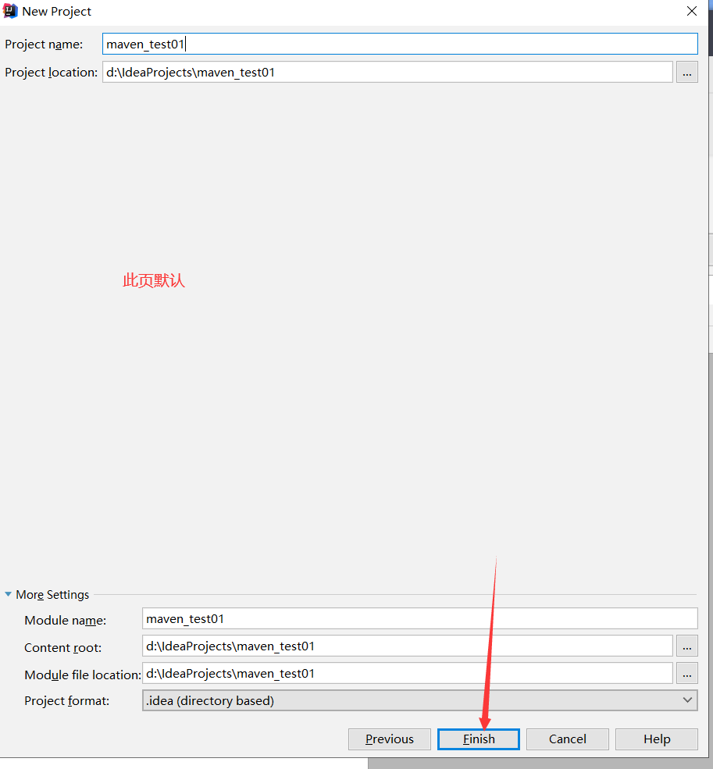Click the Project format label
This screenshot has height=769, width=713.
click(x=66, y=701)
